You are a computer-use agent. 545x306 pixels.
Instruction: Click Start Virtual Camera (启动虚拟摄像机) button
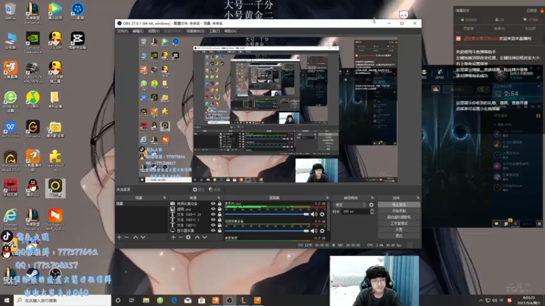point(399,217)
